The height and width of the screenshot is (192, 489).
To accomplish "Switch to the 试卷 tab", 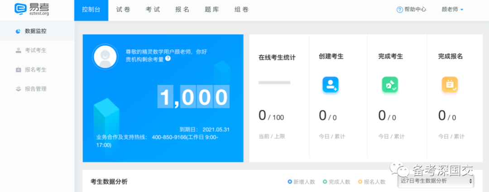I will 123,9.
